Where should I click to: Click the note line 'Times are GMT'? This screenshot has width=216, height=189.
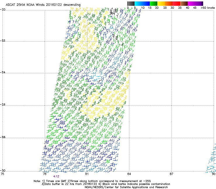(x=57, y=181)
